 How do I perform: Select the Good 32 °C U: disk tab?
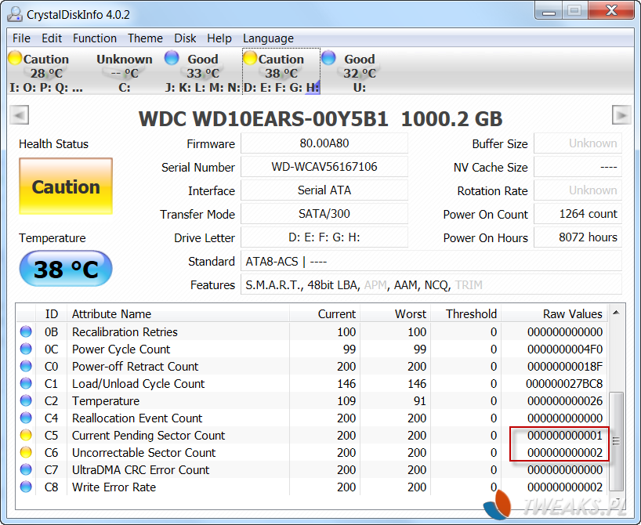359,72
